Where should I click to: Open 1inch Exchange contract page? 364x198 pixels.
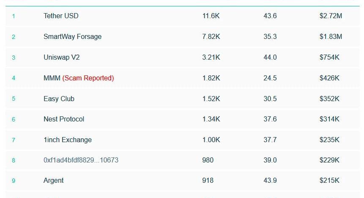point(68,140)
